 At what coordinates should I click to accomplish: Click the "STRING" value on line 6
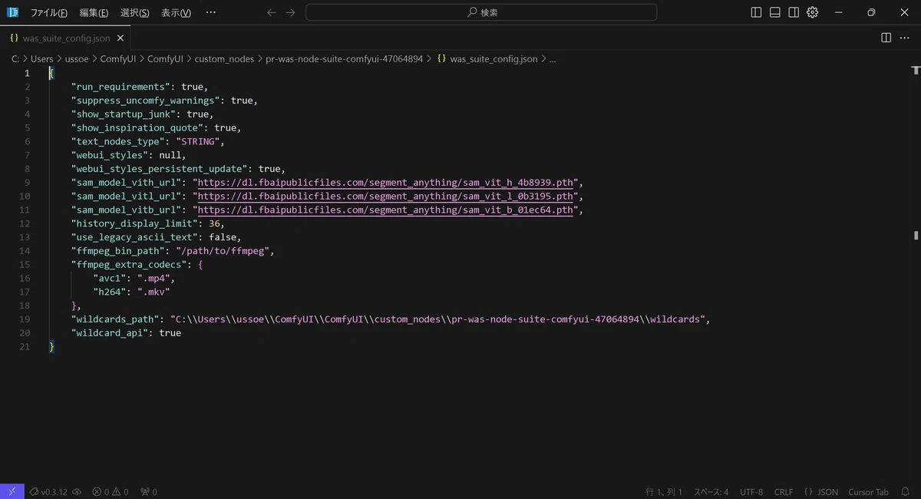tap(198, 141)
